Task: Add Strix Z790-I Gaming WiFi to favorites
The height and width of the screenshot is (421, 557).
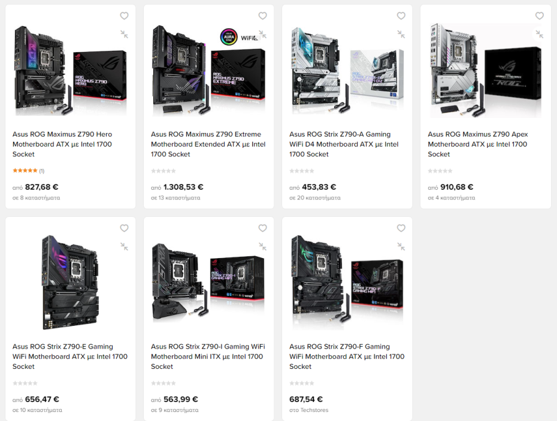Action: tap(262, 228)
